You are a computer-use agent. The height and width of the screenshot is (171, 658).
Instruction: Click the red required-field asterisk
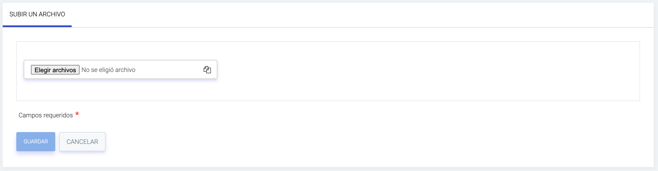pos(77,114)
